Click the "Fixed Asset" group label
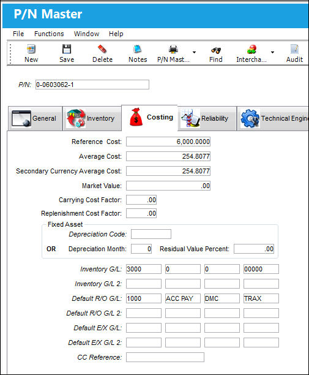The width and height of the screenshot is (309, 375). [x=65, y=224]
